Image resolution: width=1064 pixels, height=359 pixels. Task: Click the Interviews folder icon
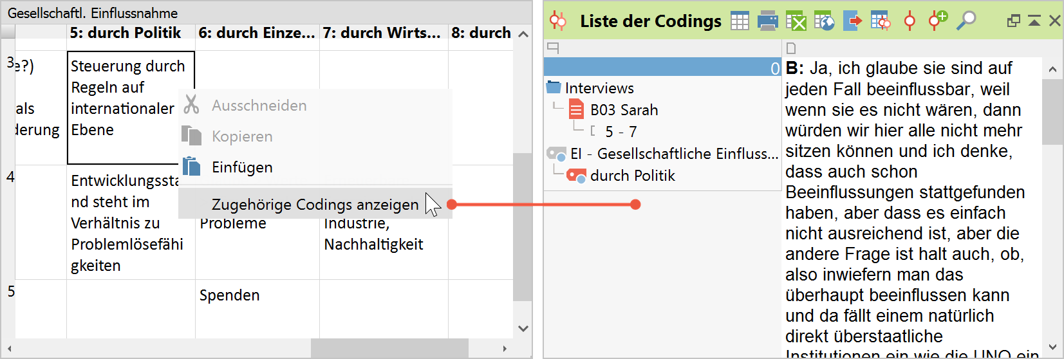coord(554,87)
